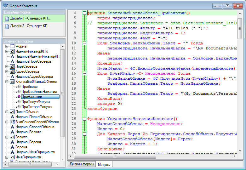Click the ПортСервера field icon
The width and height of the screenshot is (246, 170).
12,66
